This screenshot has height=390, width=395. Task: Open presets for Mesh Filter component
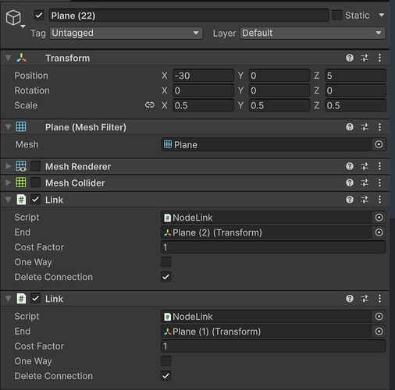pos(365,127)
